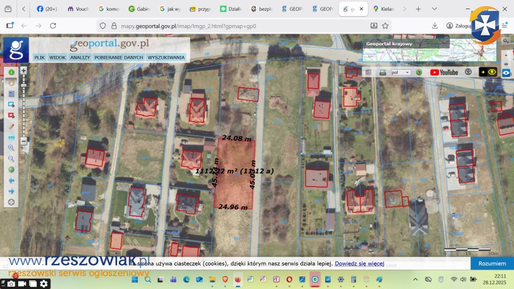Screen dimensions: 514x289
Task: Click the magnifier zoom-in tool in left toolbar
Action: coord(11,148)
